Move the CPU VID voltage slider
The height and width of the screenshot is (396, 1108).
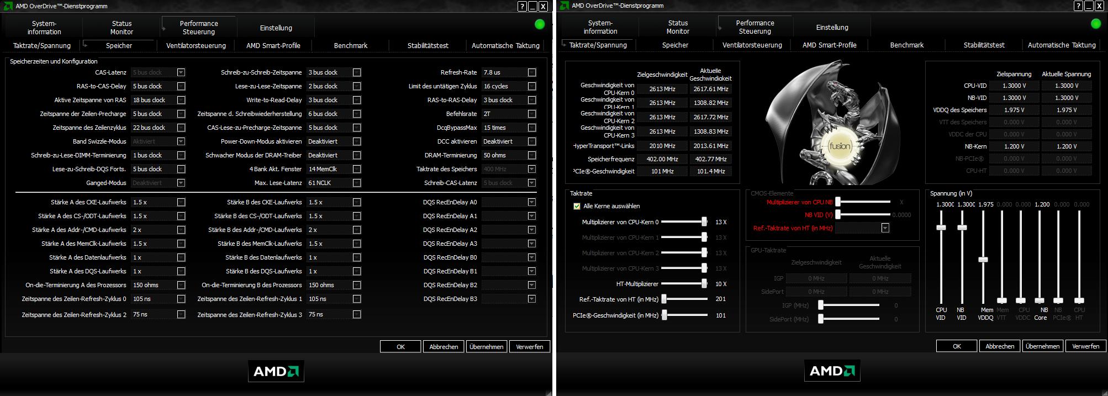(x=941, y=228)
